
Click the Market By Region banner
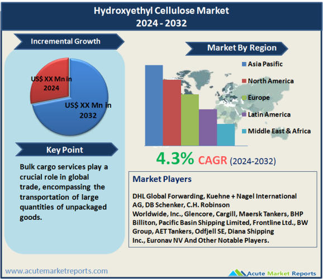236,49
